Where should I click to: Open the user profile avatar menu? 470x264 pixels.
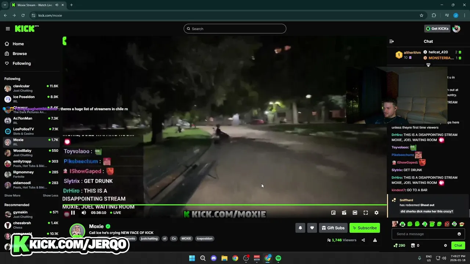[456, 29]
